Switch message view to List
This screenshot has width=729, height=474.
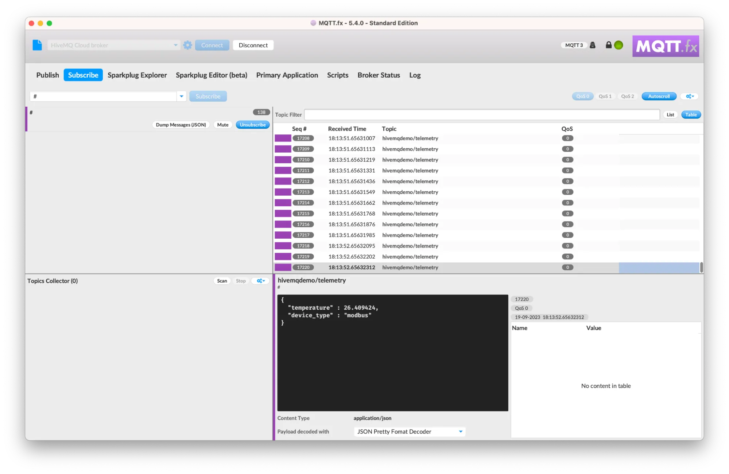(670, 115)
